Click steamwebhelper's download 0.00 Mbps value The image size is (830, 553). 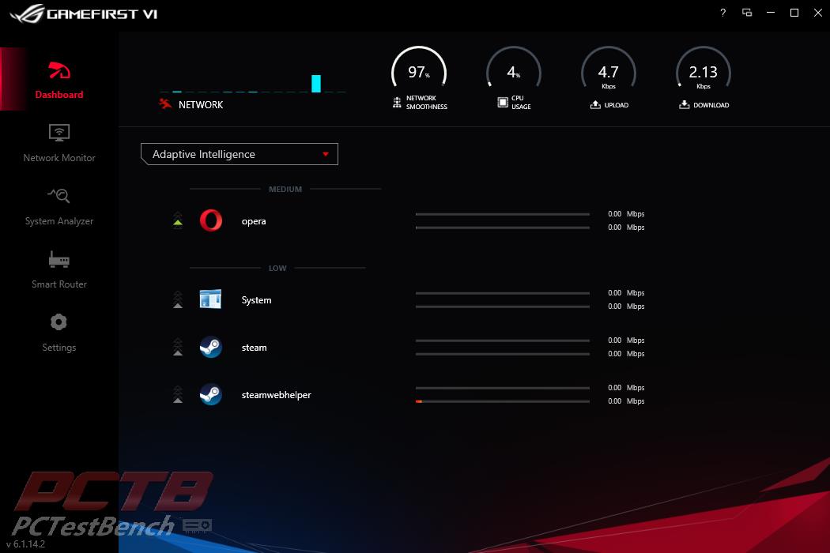(x=626, y=401)
